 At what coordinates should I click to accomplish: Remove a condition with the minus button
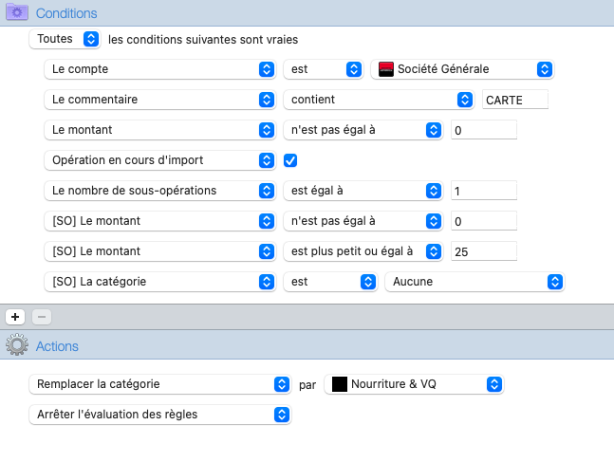click(x=42, y=317)
